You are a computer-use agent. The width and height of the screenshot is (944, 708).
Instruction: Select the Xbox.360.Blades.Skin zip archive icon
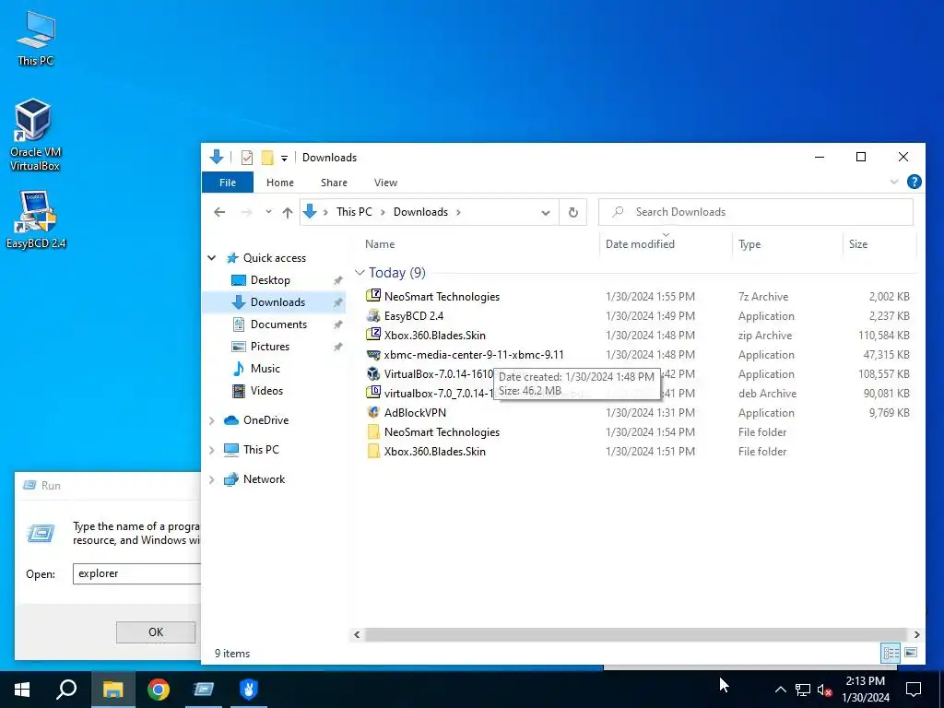click(373, 335)
